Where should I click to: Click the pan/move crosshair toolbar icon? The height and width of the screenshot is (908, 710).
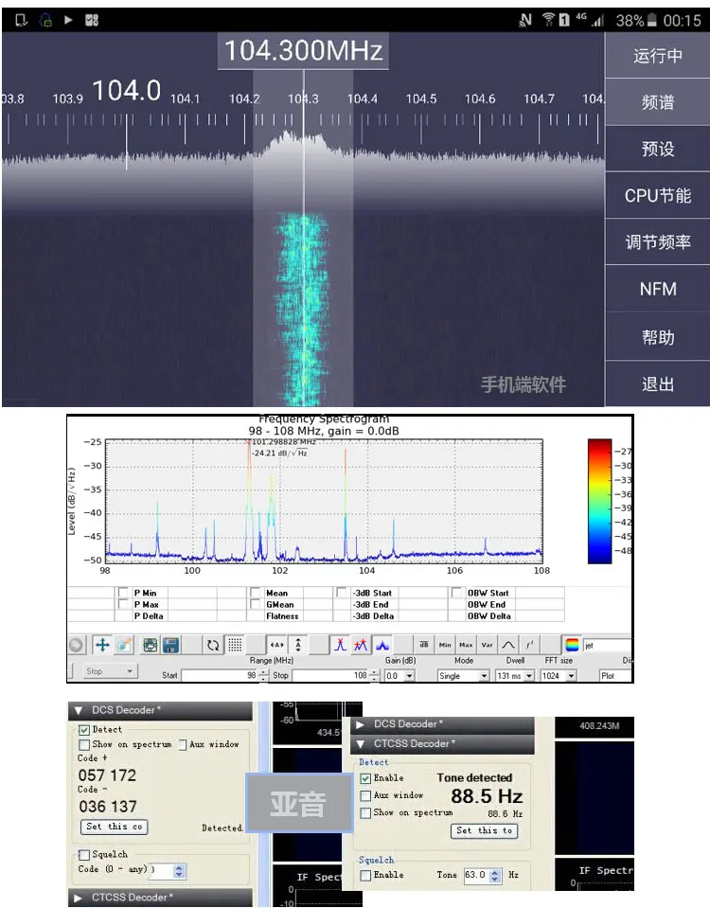tap(102, 645)
